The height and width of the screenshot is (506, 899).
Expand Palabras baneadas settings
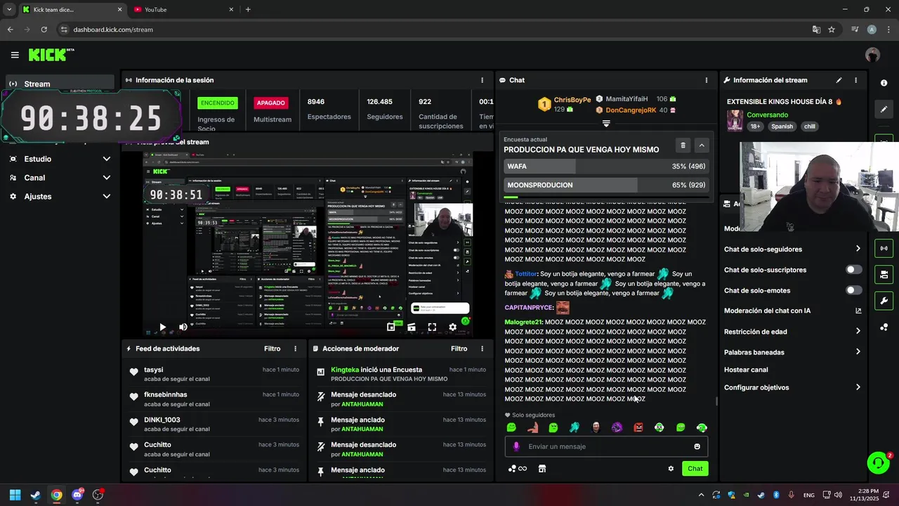pyautogui.click(x=858, y=352)
